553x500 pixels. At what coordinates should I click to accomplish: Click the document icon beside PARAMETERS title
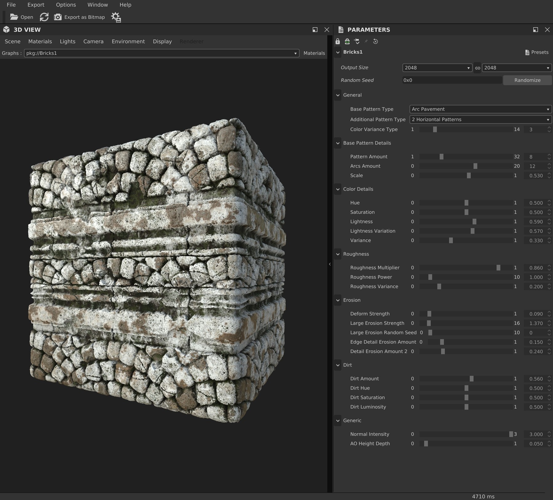click(x=341, y=30)
